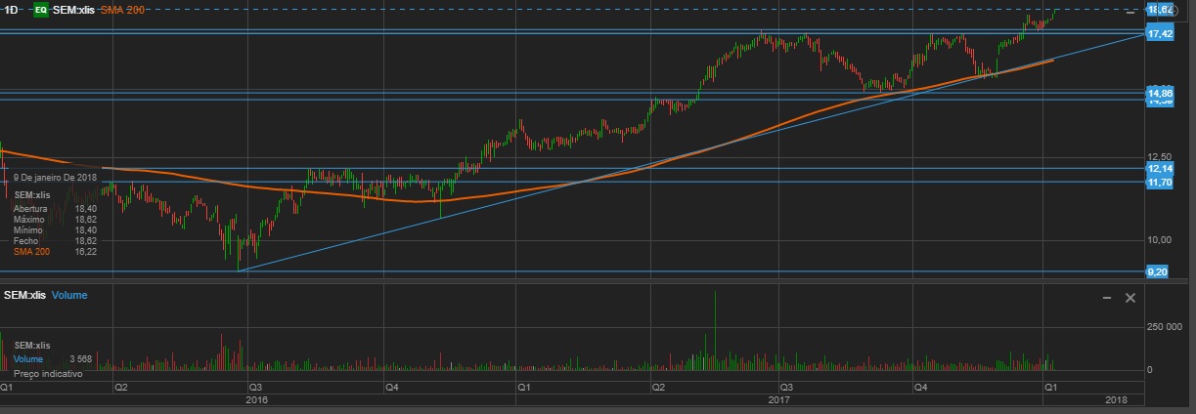Image resolution: width=1196 pixels, height=414 pixels.
Task: Click the 'Preço indicativo' text
Action: [x=48, y=374]
